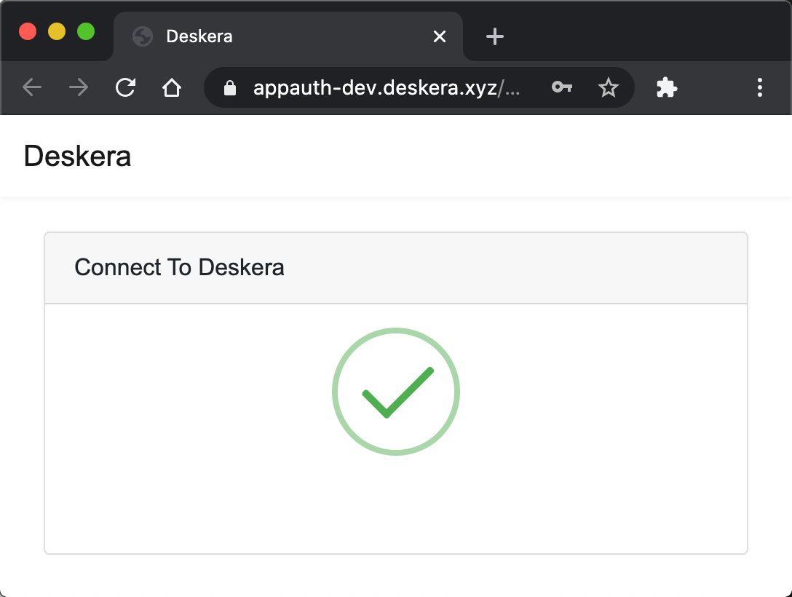Open the extensions puzzle menu
Image resolution: width=792 pixels, height=597 pixels.
click(x=667, y=87)
